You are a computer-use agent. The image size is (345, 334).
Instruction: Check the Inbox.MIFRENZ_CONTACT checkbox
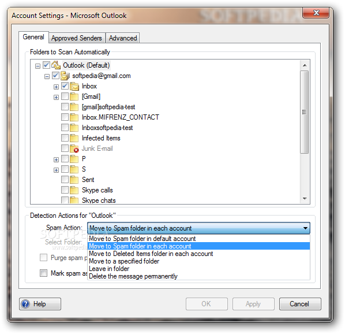65,117
